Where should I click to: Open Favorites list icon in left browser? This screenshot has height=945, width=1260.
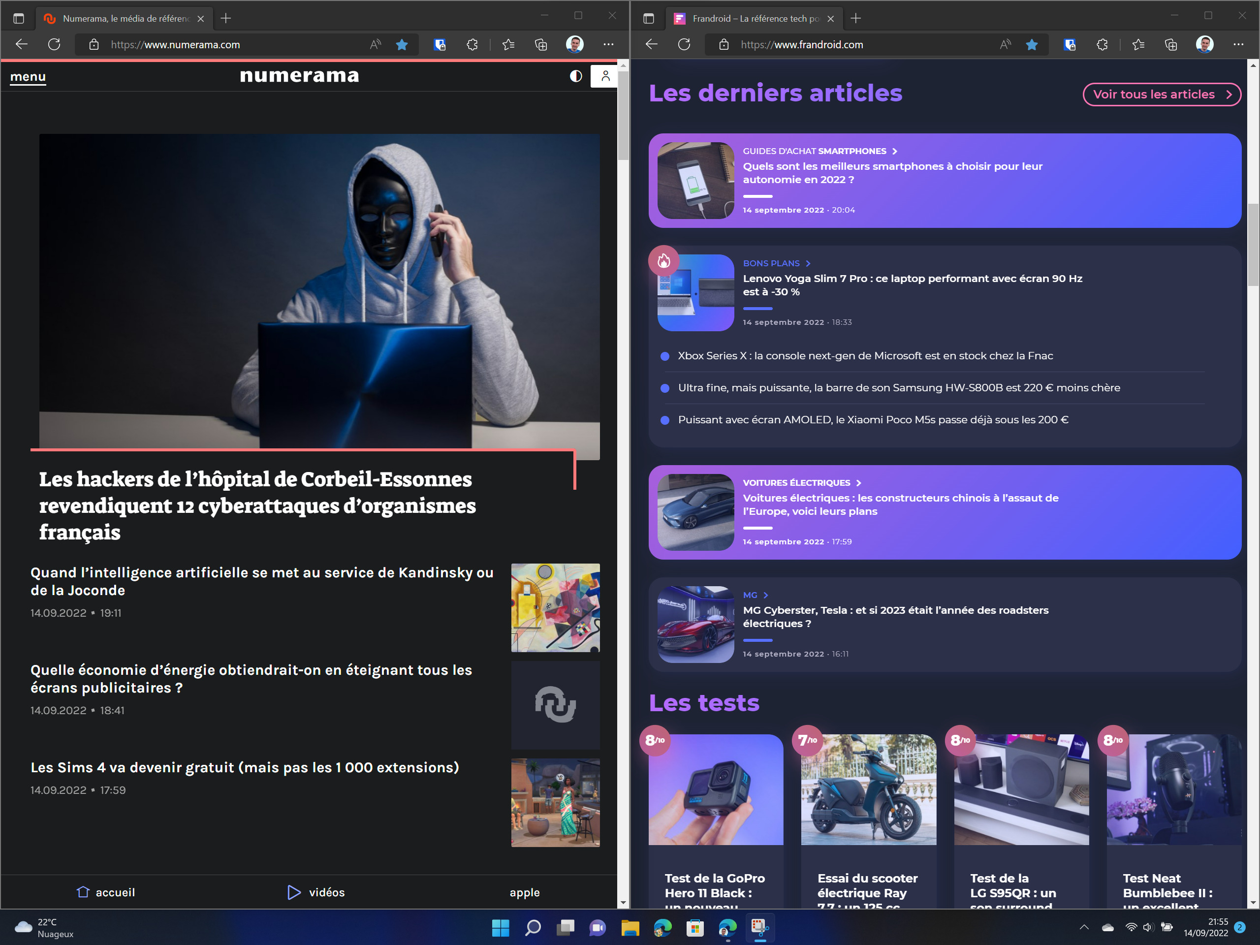pos(508,44)
